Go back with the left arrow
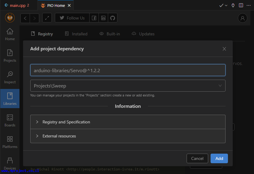 [25, 18]
